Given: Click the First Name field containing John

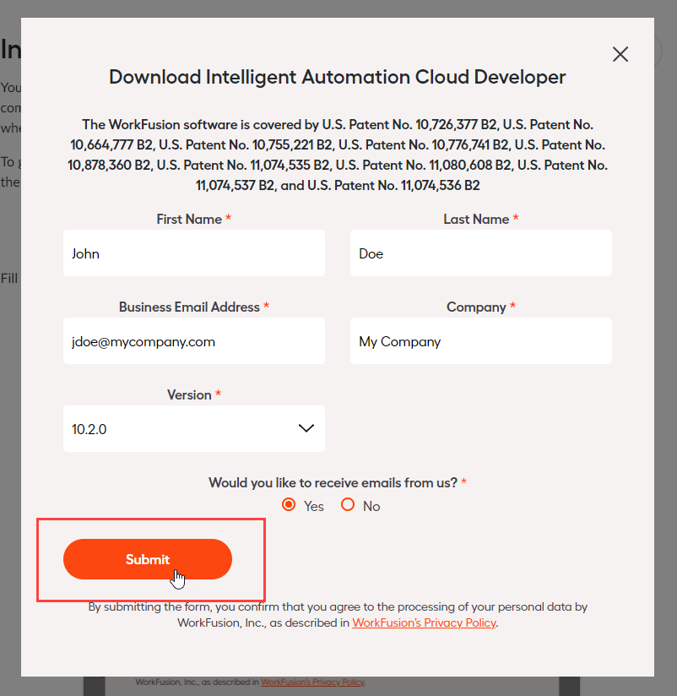Looking at the screenshot, I should pos(194,253).
